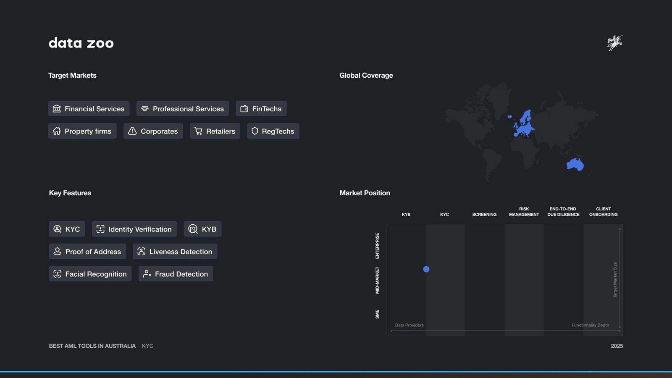Screen dimensions: 672x378
Task: Select the Corporates tag
Action: pos(153,131)
